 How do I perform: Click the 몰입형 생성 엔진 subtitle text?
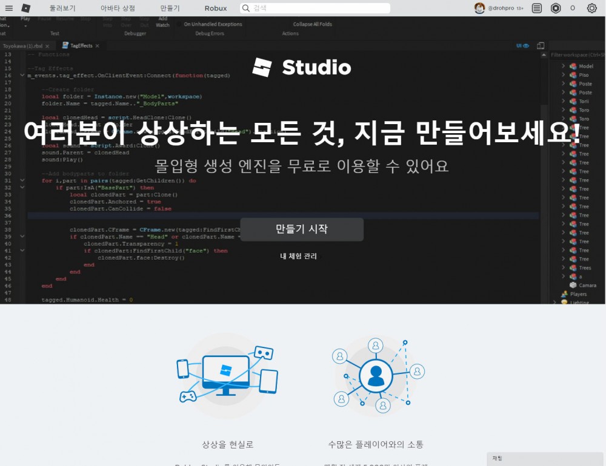[x=302, y=166]
